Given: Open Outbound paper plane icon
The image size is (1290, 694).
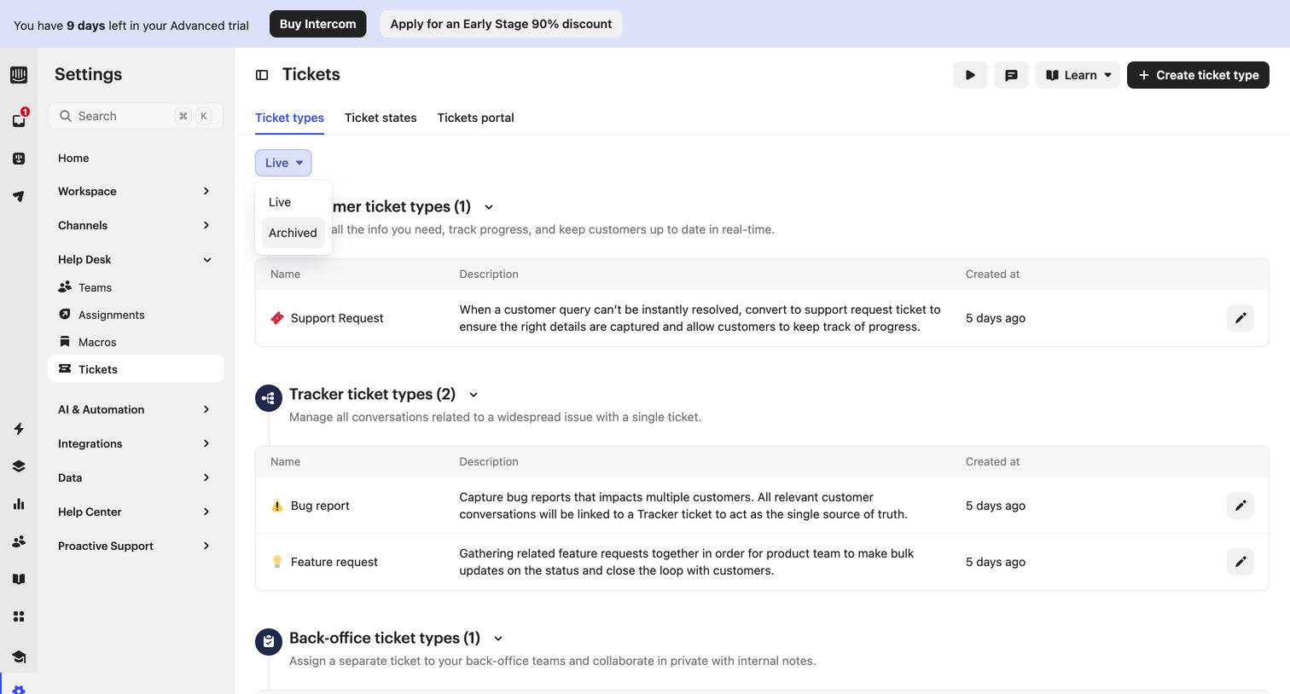Looking at the screenshot, I should [19, 196].
